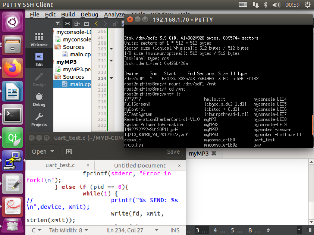Close the myMP3 output tab
This screenshot has width=314, height=235.
214,153
